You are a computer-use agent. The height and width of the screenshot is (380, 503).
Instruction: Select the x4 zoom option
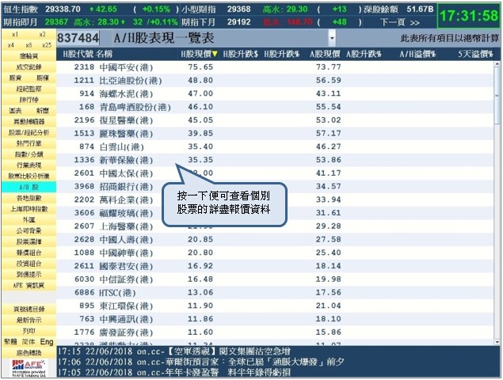(x=10, y=45)
